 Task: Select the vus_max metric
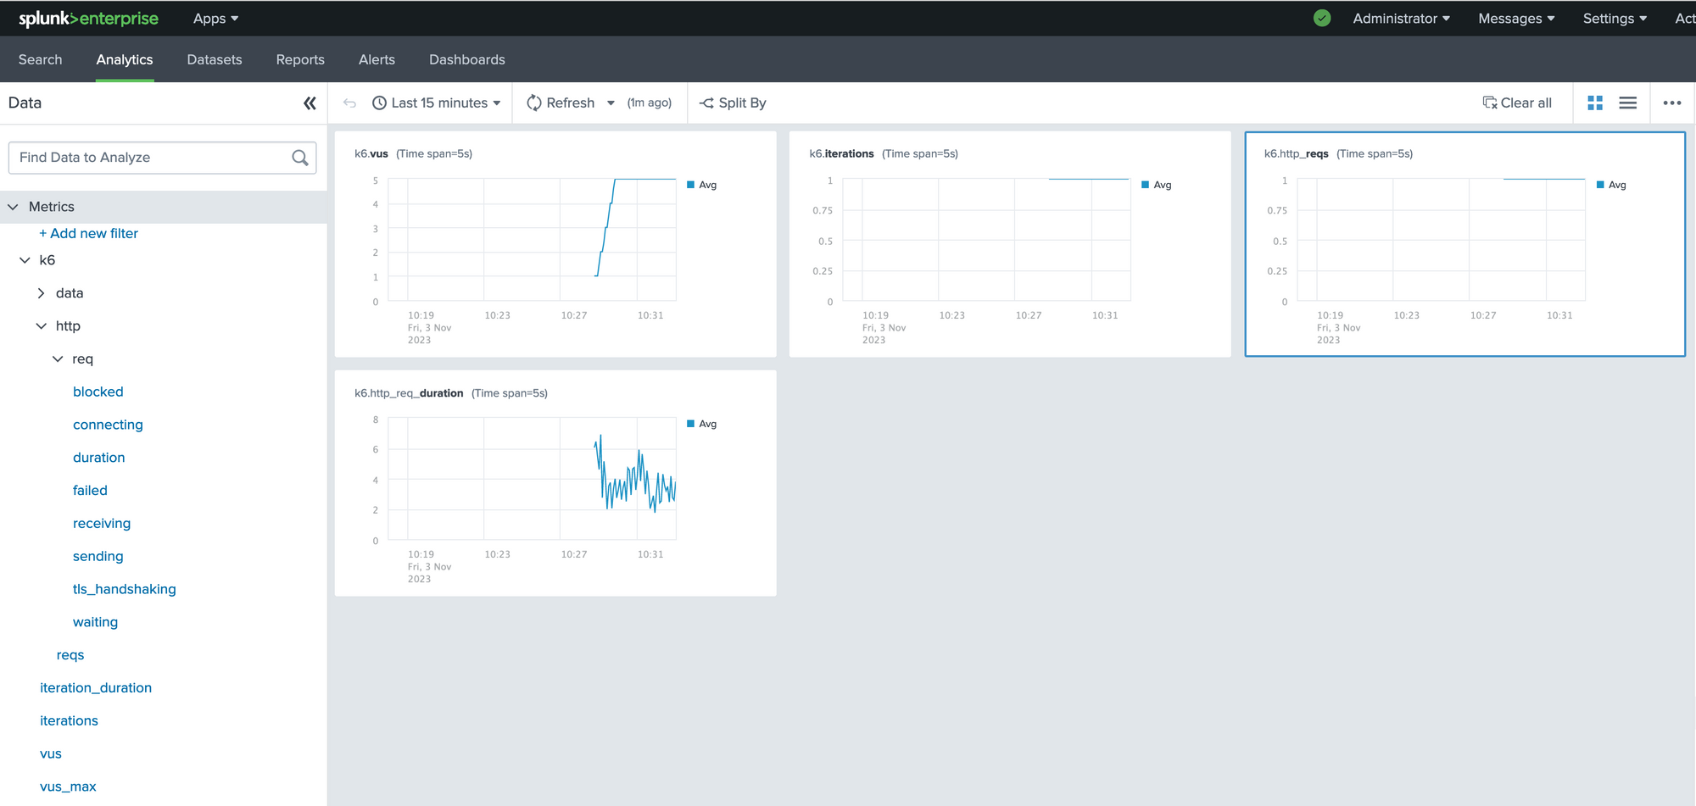point(68,787)
